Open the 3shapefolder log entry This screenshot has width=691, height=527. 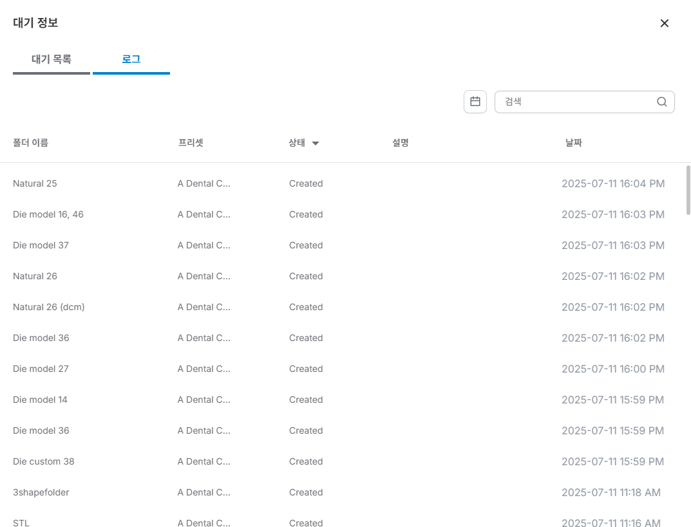41,492
